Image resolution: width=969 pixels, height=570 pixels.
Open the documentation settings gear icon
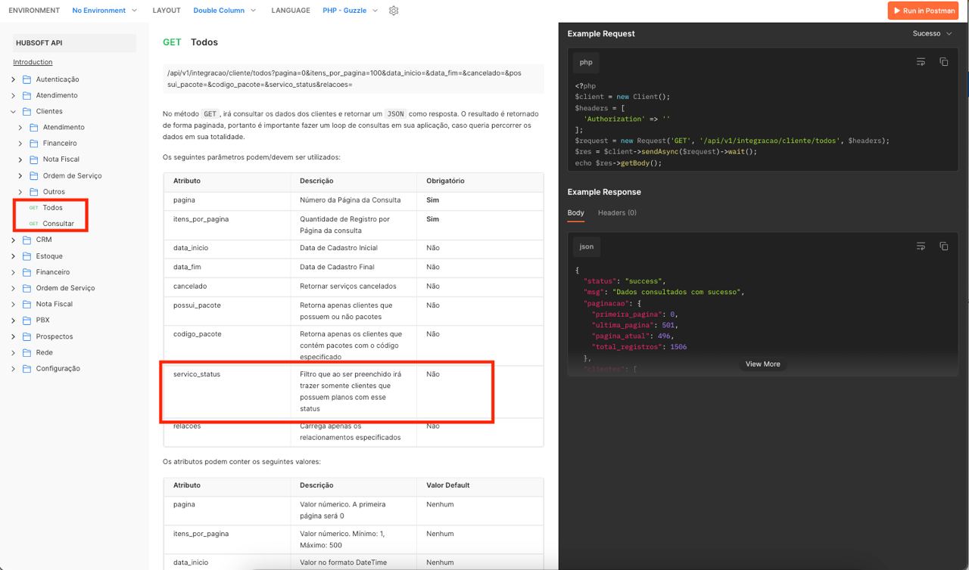pos(394,11)
